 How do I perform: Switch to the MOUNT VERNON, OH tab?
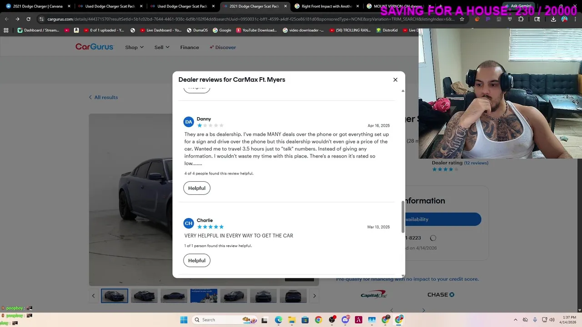tap(398, 6)
